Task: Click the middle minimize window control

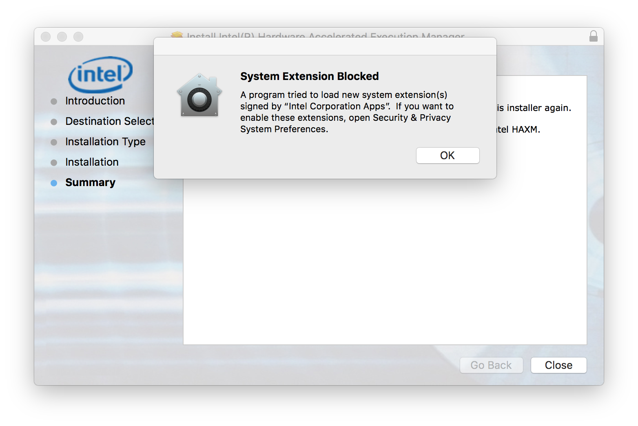Action: (62, 37)
